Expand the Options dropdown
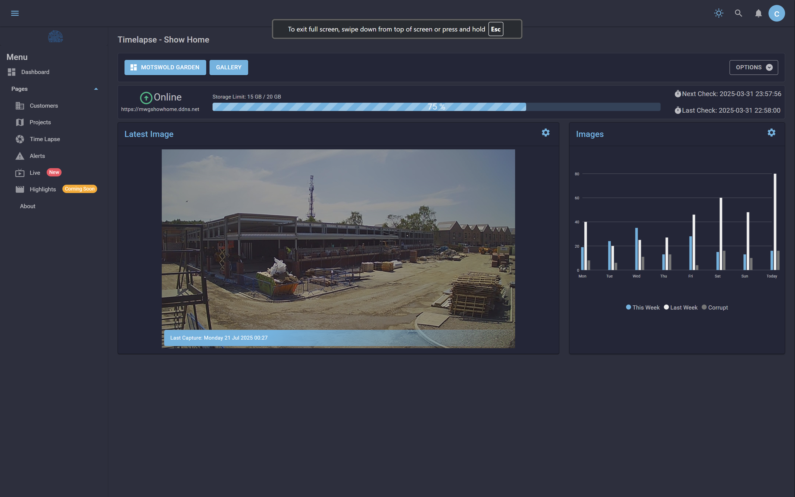795x497 pixels. pyautogui.click(x=753, y=67)
